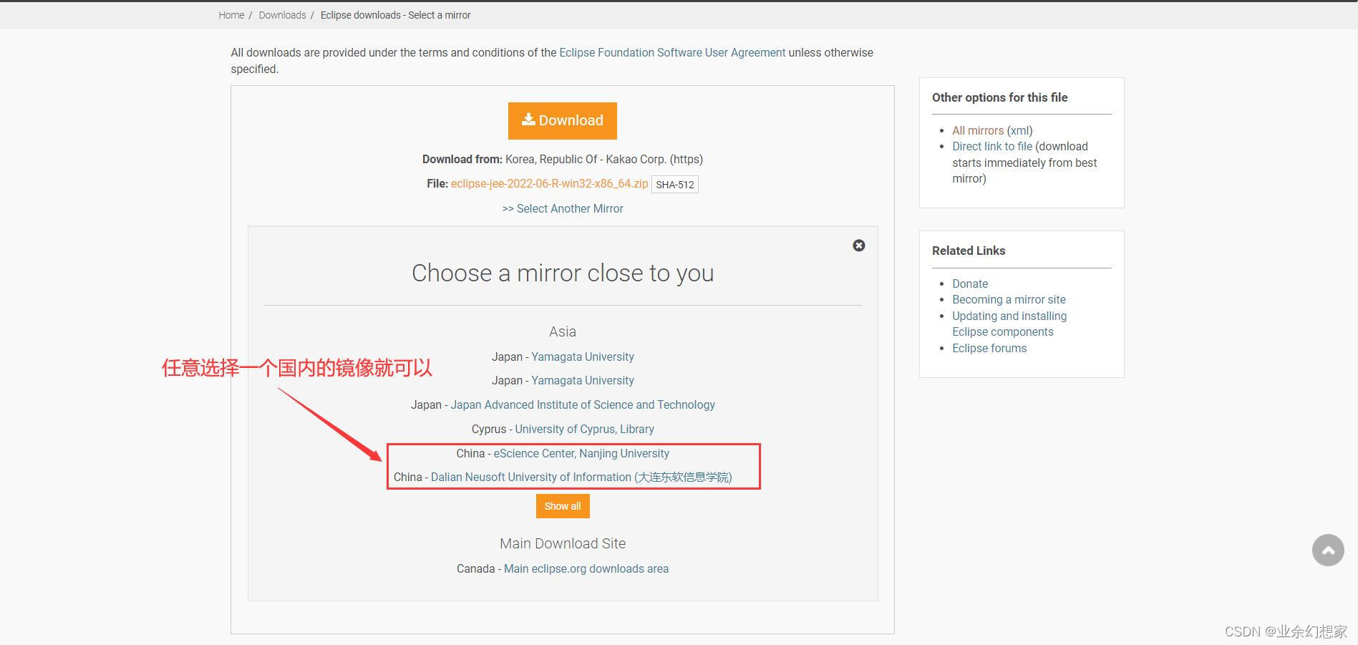This screenshot has width=1358, height=645.
Task: Expand Select Another Mirror link
Action: (563, 208)
